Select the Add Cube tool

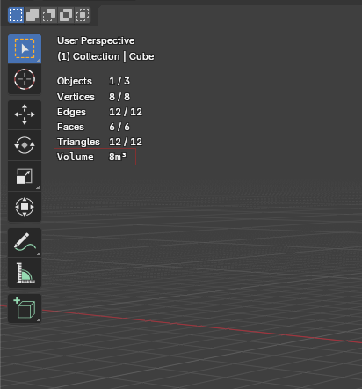(25, 308)
